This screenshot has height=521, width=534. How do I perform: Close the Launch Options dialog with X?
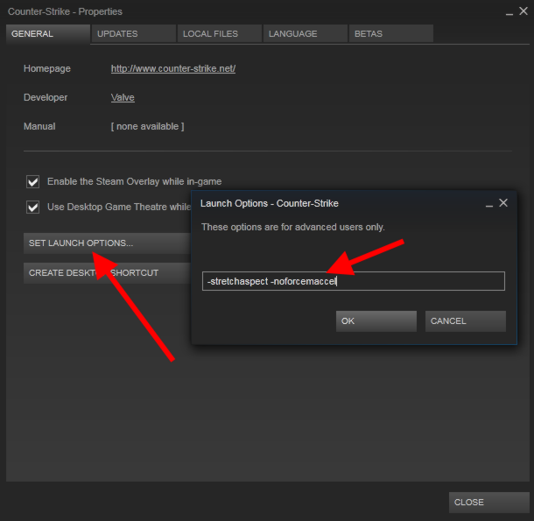click(503, 203)
